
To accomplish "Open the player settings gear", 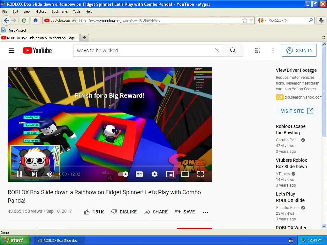I will [154, 174].
